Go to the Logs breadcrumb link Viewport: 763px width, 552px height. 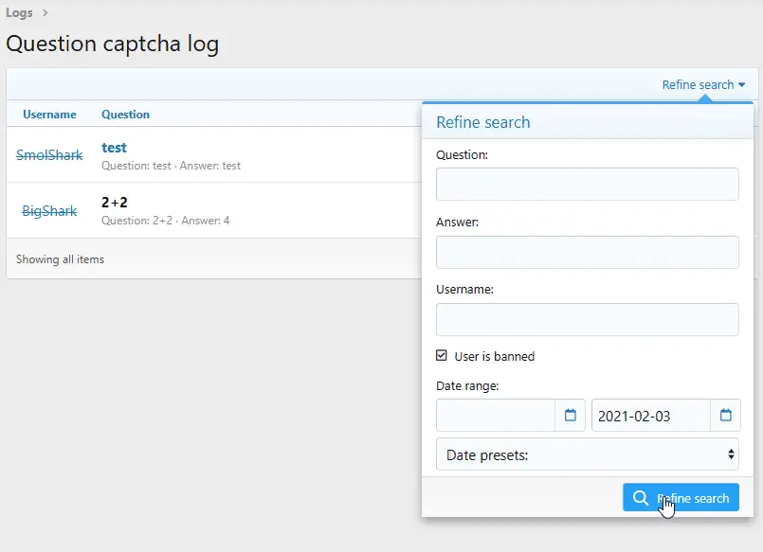point(20,12)
